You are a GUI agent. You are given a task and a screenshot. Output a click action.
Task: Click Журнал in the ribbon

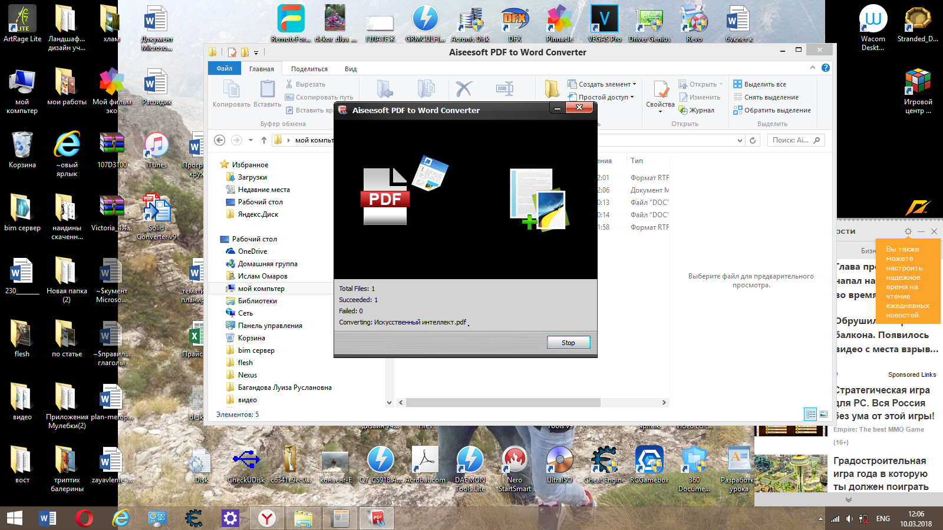tap(696, 110)
